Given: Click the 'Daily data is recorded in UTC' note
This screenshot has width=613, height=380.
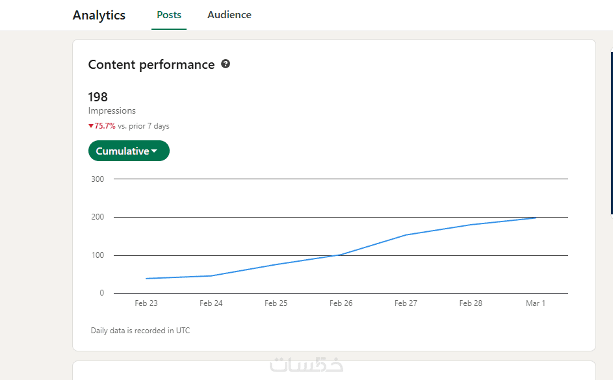Looking at the screenshot, I should [x=140, y=331].
